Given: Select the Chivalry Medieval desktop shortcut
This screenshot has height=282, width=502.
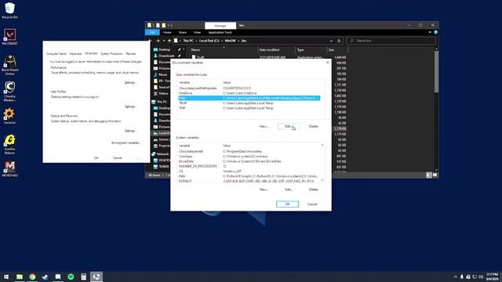Looking at the screenshot, I should tap(9, 92).
